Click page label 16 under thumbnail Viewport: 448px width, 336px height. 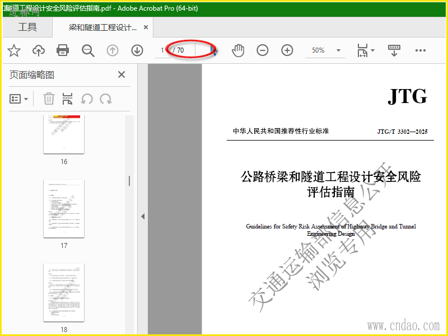[64, 162]
